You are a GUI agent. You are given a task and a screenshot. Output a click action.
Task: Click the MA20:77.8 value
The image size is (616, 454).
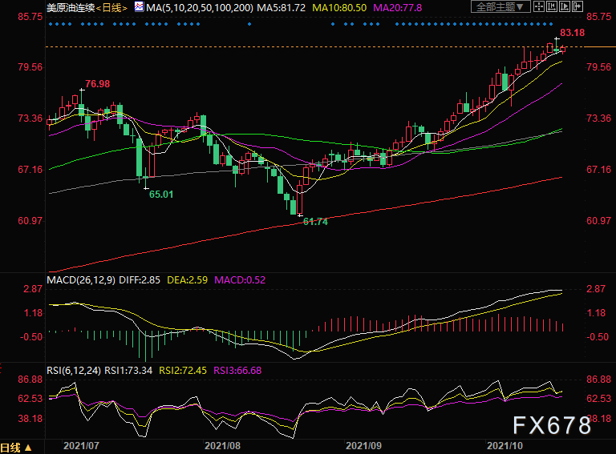click(x=397, y=7)
